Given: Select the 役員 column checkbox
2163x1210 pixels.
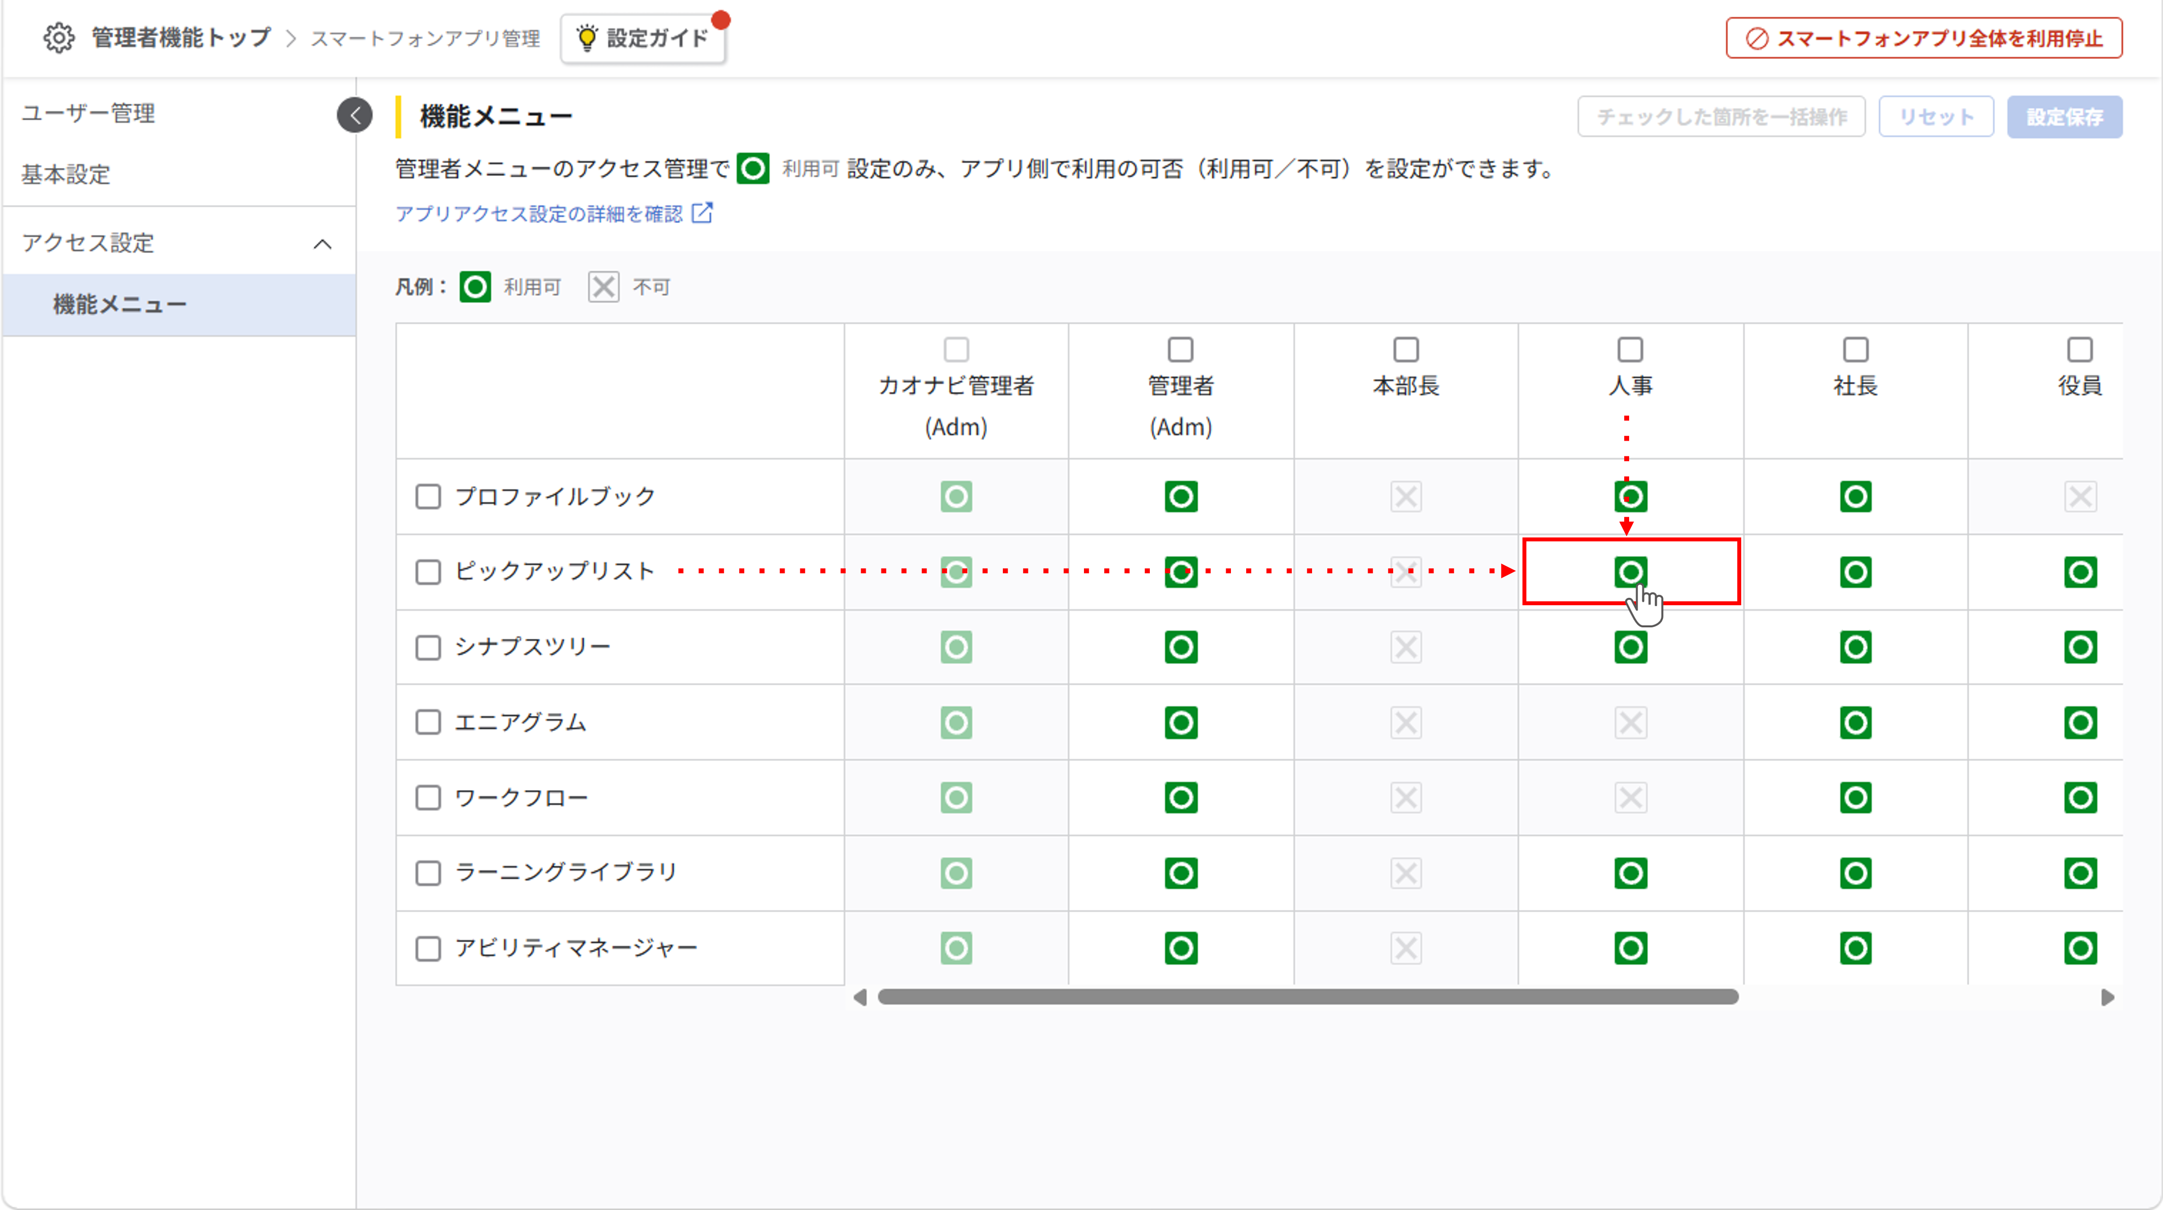Looking at the screenshot, I should (2081, 349).
